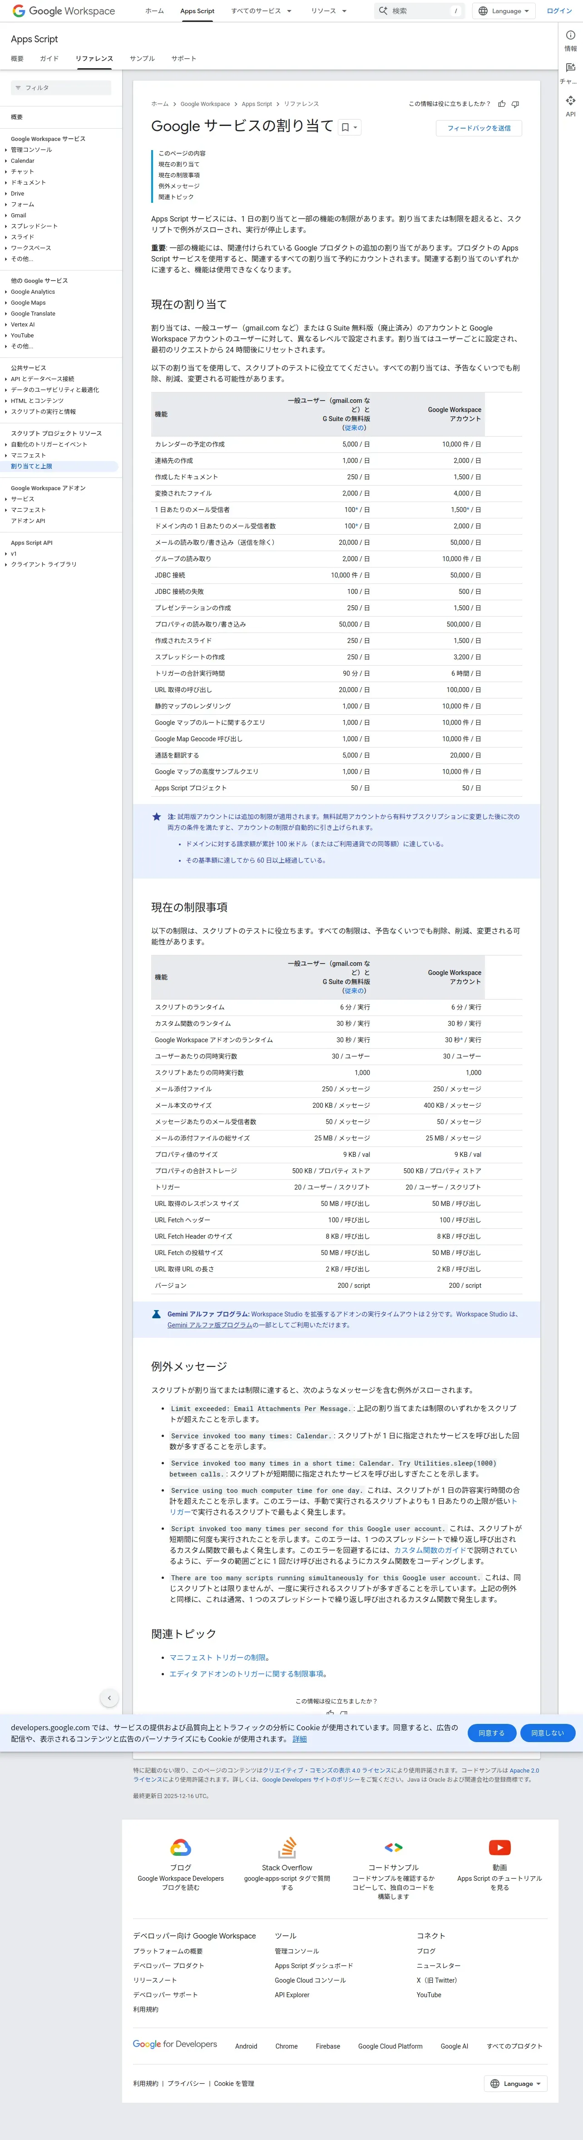This screenshot has height=2140, width=583.
Task: Open the API side panel icon
Action: 571,100
